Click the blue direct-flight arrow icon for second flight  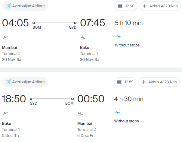117,113
